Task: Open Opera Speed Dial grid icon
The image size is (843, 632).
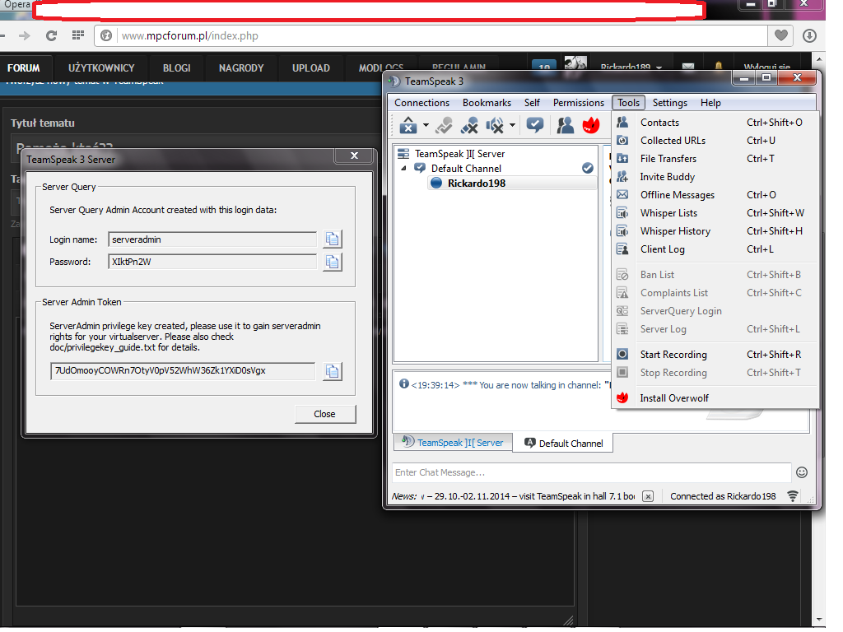Action: [78, 35]
